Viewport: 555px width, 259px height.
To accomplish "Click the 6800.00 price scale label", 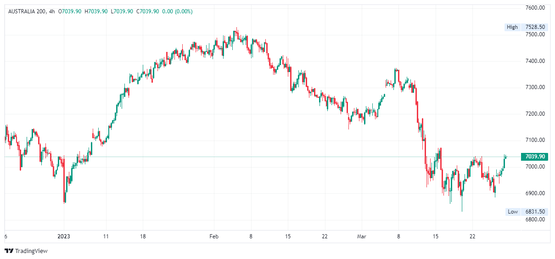I will pyautogui.click(x=535, y=220).
